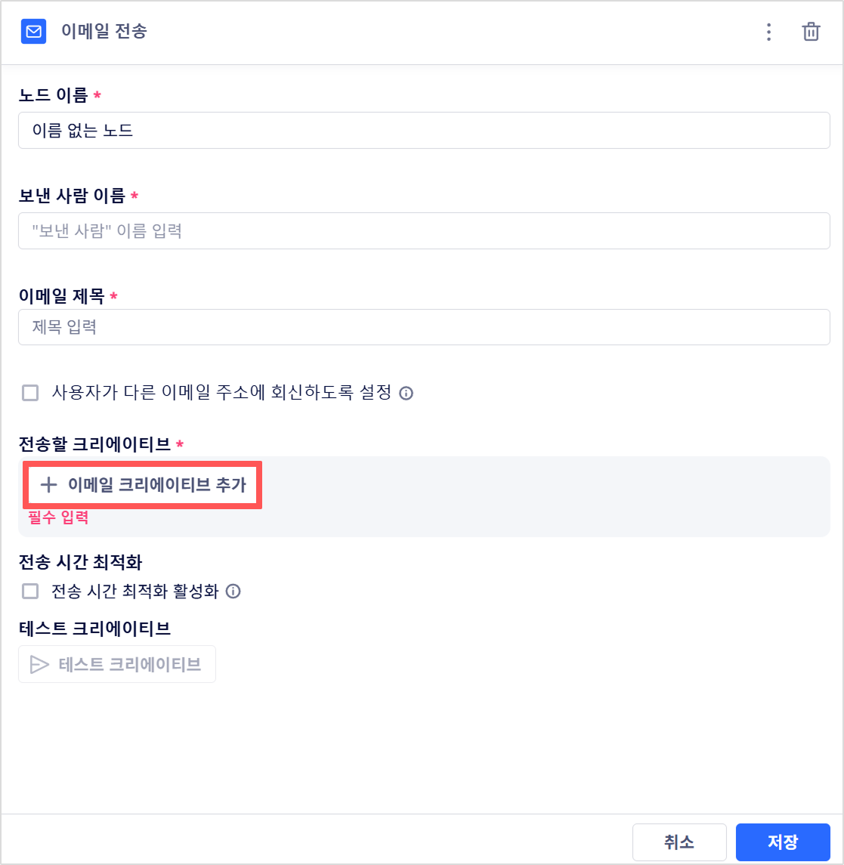
Task: Cancel with the 취소 button
Action: pos(679,842)
